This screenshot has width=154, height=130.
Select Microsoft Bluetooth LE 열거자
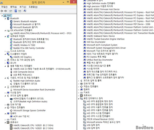[27, 24]
